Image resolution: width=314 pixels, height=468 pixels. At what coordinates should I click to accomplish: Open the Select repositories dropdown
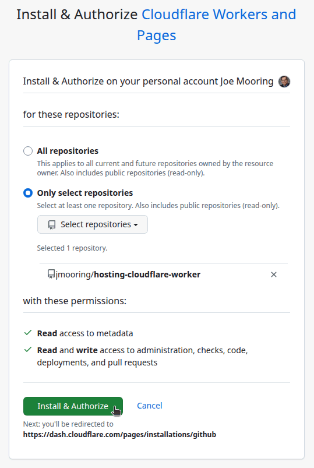tap(93, 224)
